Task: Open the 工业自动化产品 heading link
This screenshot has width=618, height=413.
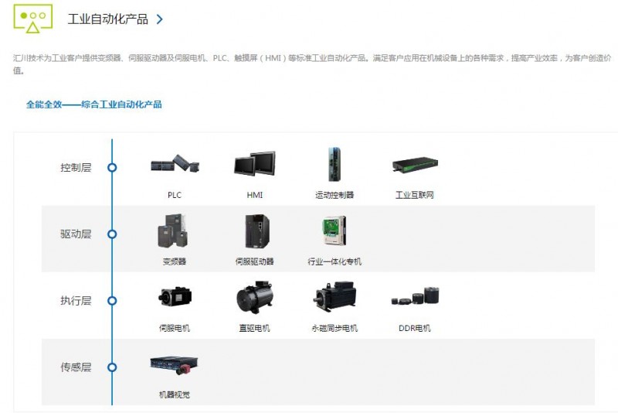Action: (107, 19)
